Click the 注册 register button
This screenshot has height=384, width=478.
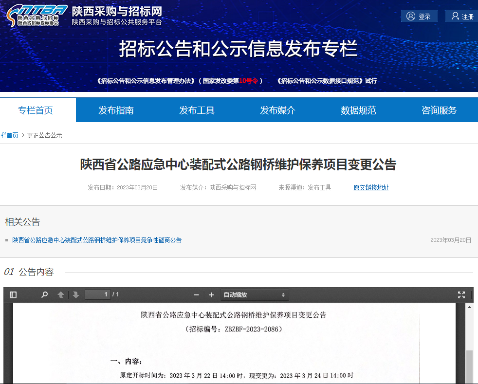462,16
